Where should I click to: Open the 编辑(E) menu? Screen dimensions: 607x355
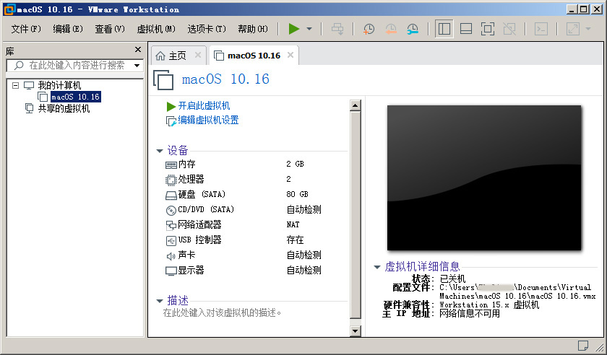coord(68,29)
